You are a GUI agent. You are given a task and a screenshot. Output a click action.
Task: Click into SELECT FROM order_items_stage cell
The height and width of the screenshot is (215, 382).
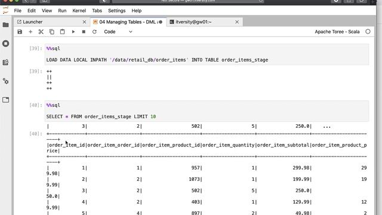[207, 111]
